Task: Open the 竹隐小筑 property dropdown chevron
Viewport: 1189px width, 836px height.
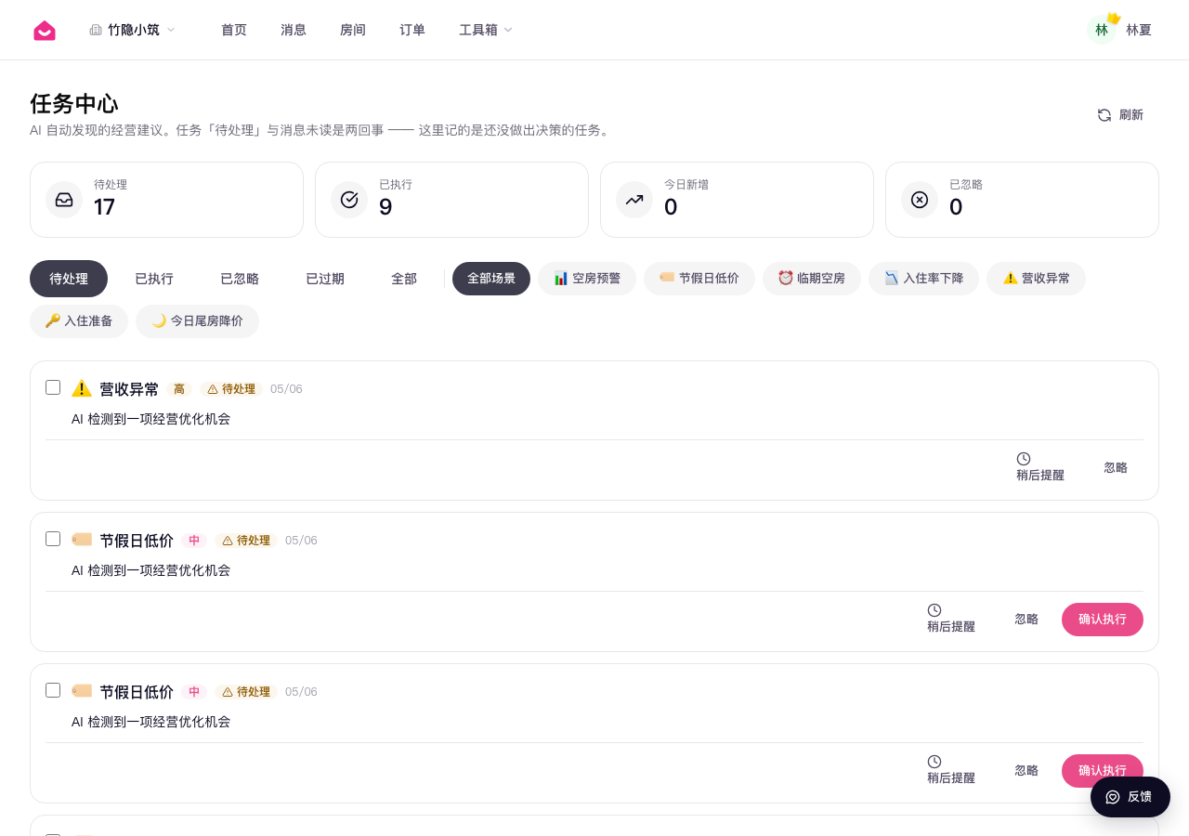Action: pos(171,30)
